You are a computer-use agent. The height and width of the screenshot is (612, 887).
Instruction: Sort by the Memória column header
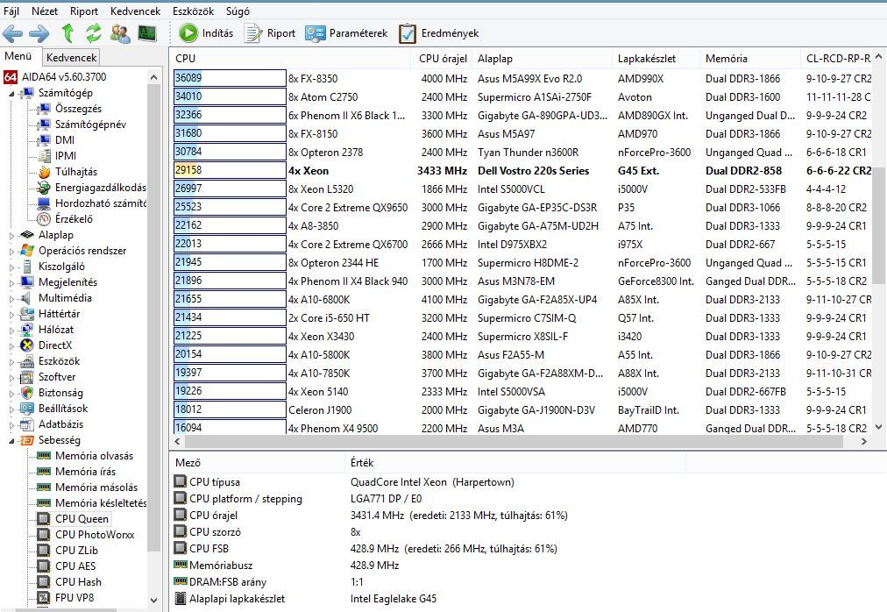point(750,59)
